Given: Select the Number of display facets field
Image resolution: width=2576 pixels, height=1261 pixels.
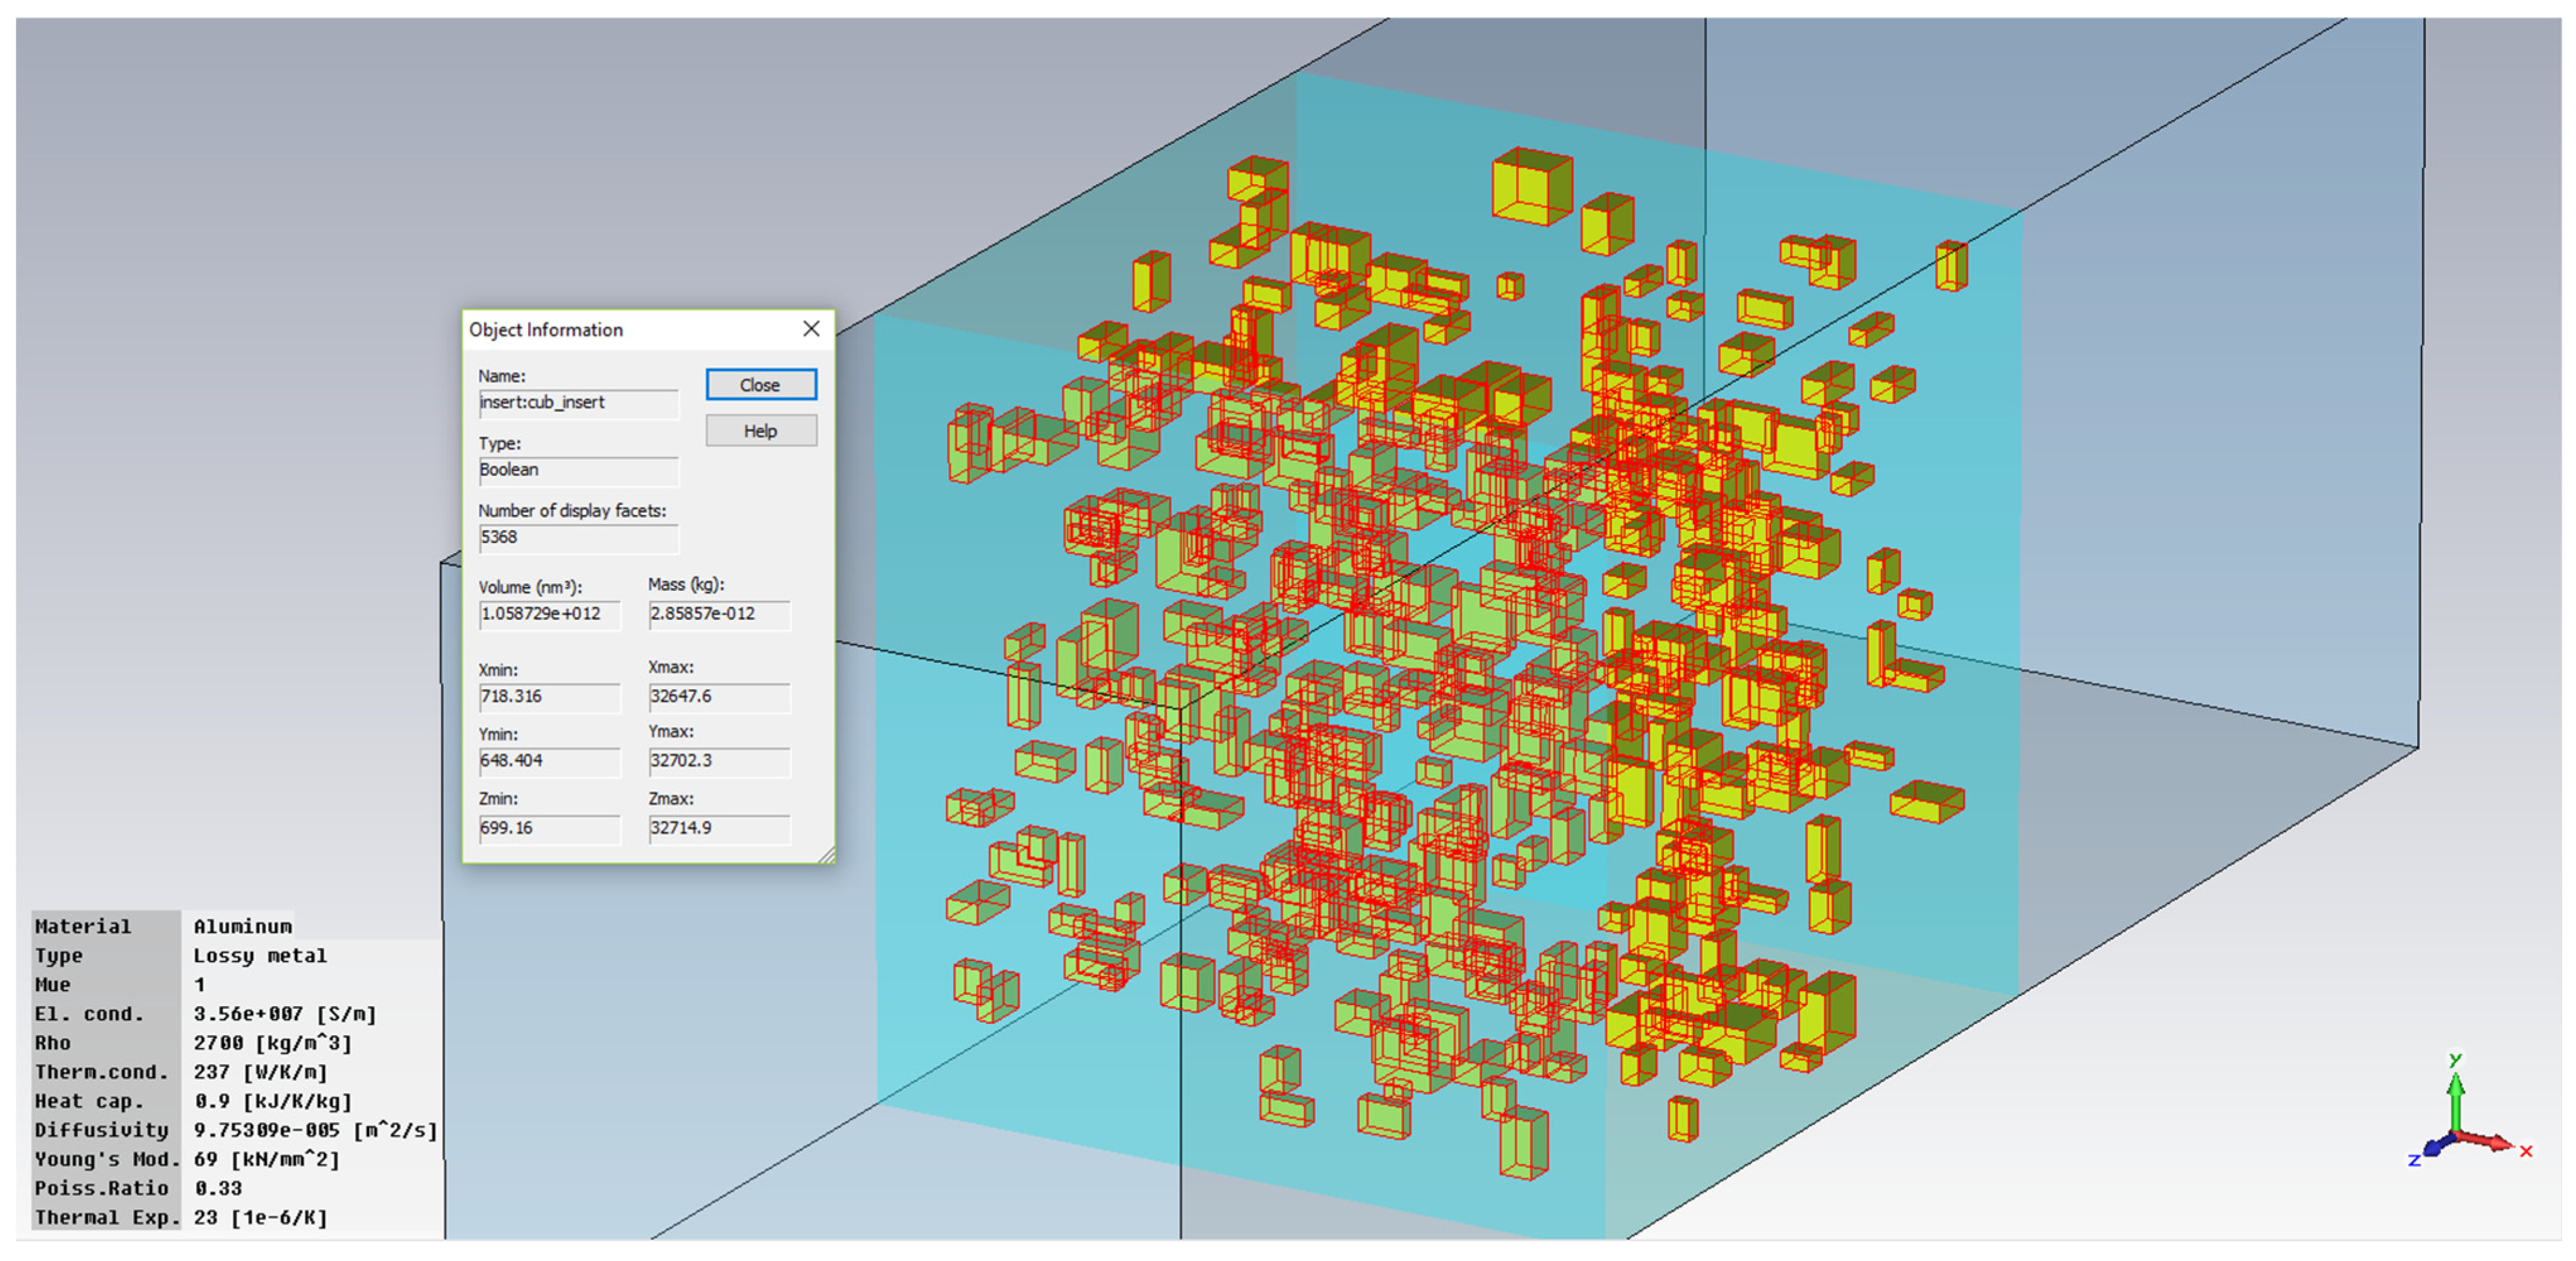Looking at the screenshot, I should (x=577, y=538).
